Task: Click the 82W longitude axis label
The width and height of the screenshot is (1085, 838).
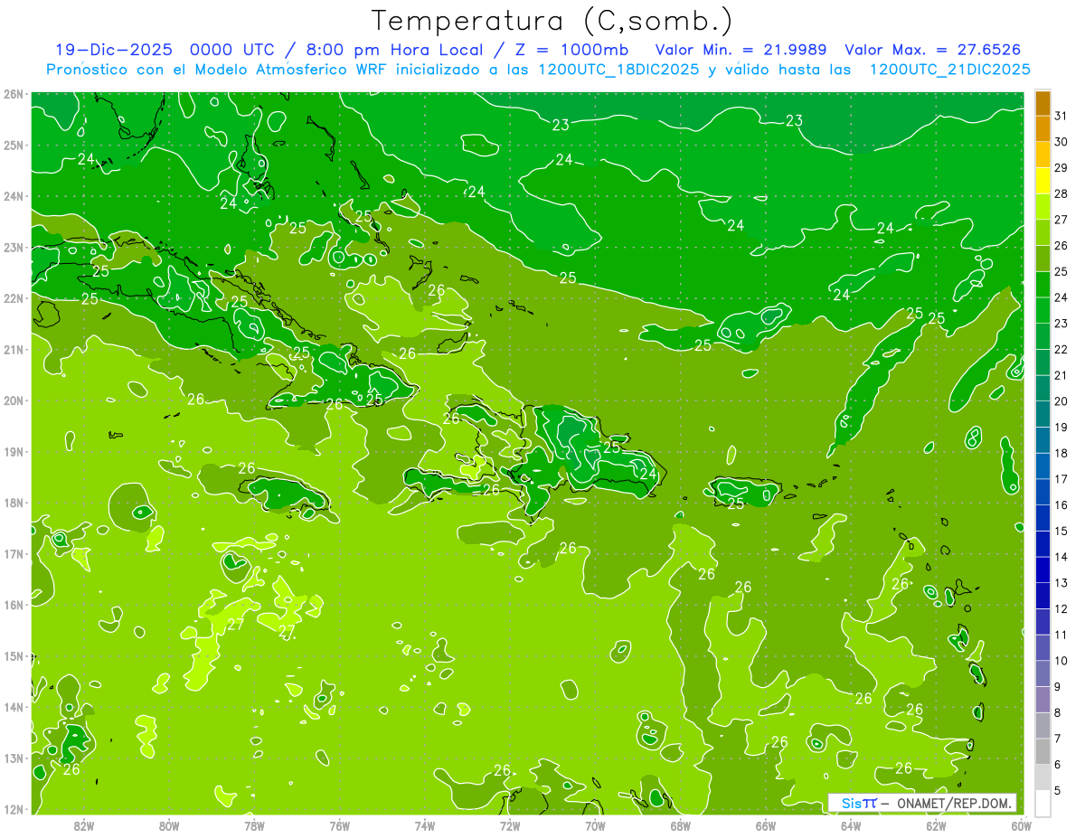Action: tap(84, 825)
